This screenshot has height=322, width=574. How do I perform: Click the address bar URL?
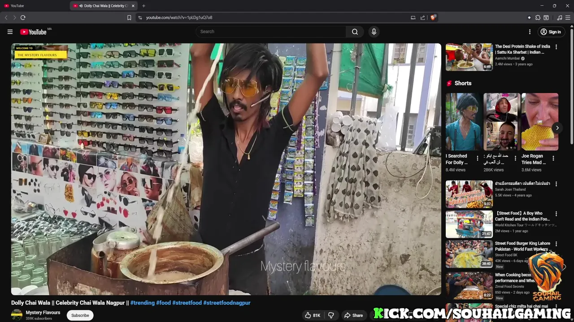(x=179, y=17)
